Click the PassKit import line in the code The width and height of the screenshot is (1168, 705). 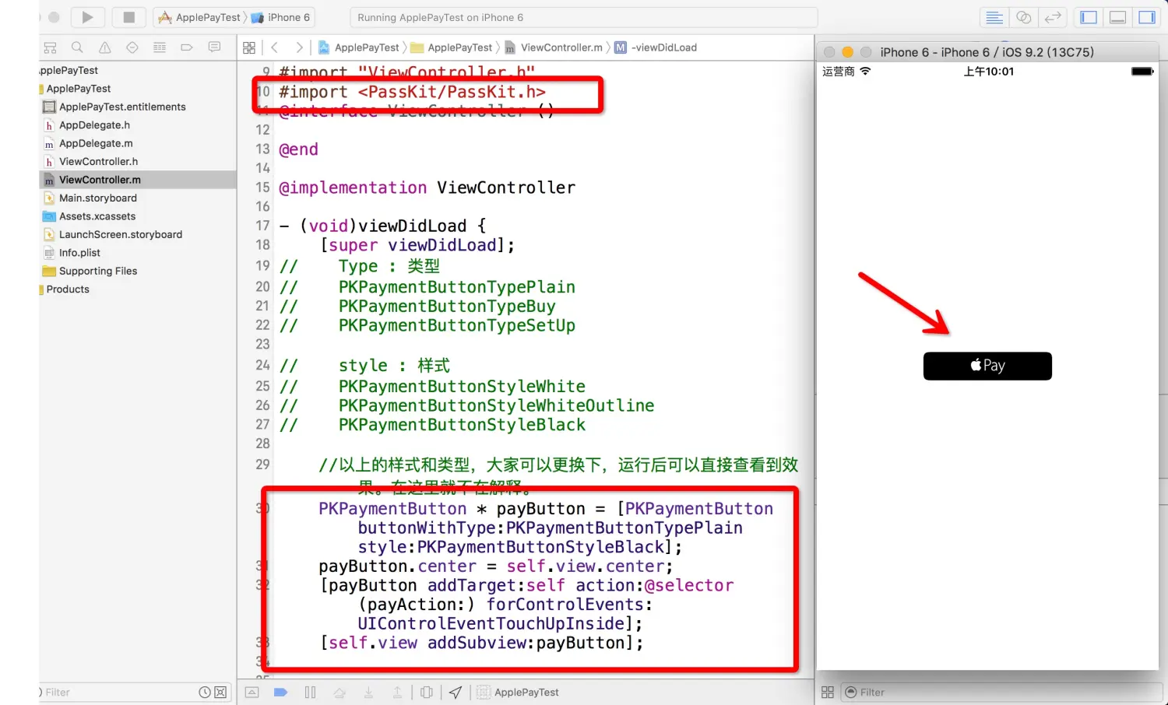(x=413, y=92)
